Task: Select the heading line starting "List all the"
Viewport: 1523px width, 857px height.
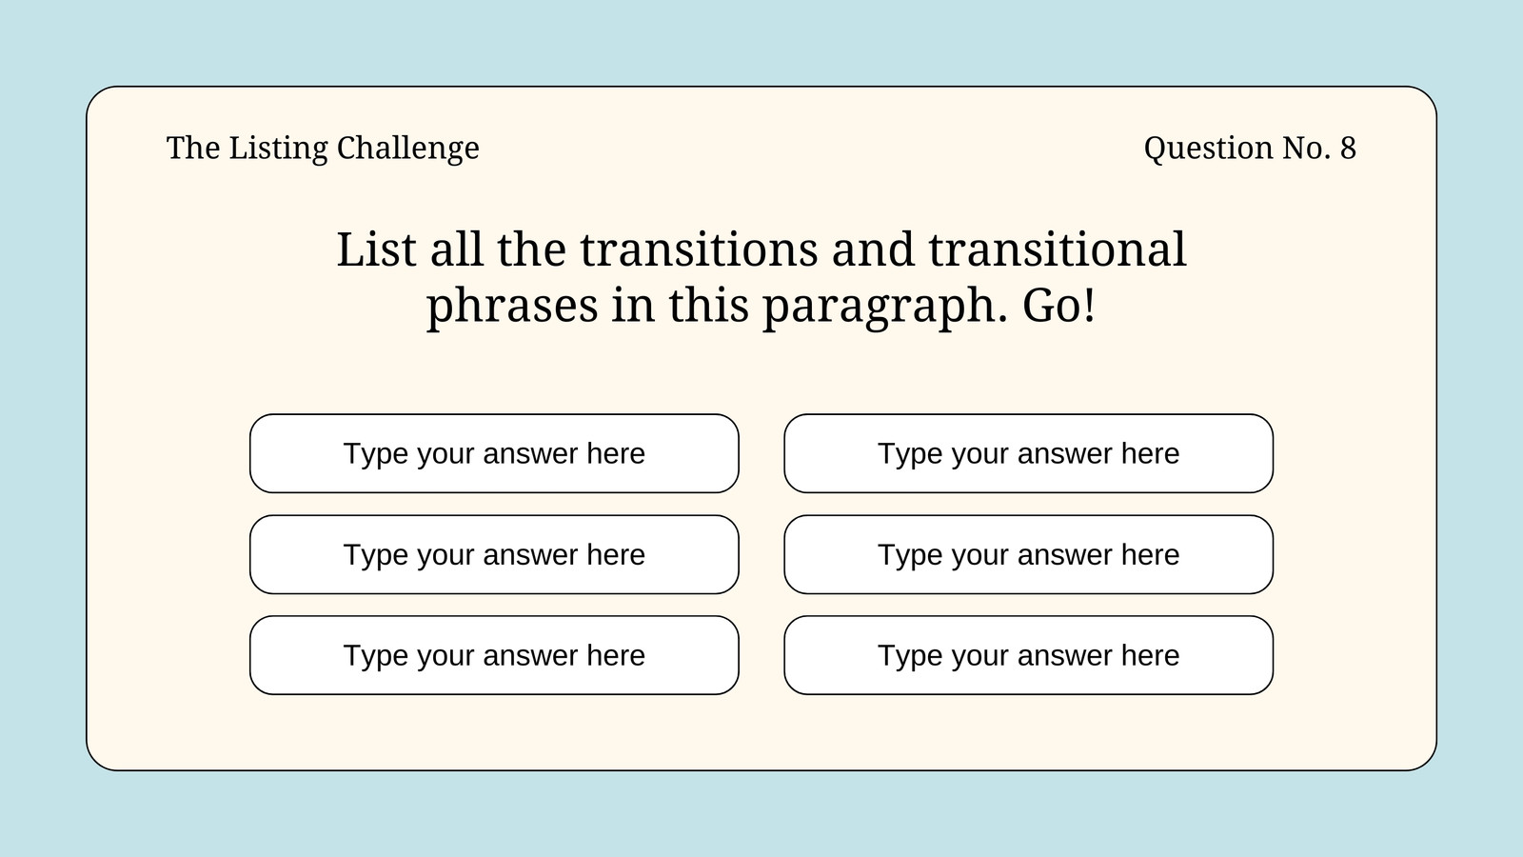Action: click(761, 249)
